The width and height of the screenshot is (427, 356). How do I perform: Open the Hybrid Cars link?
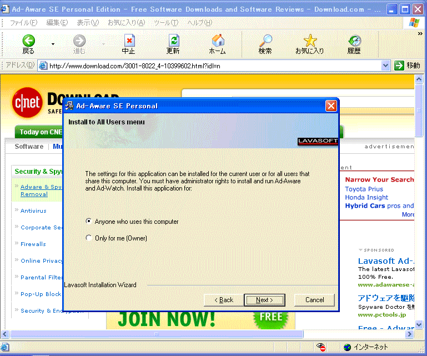(365, 205)
